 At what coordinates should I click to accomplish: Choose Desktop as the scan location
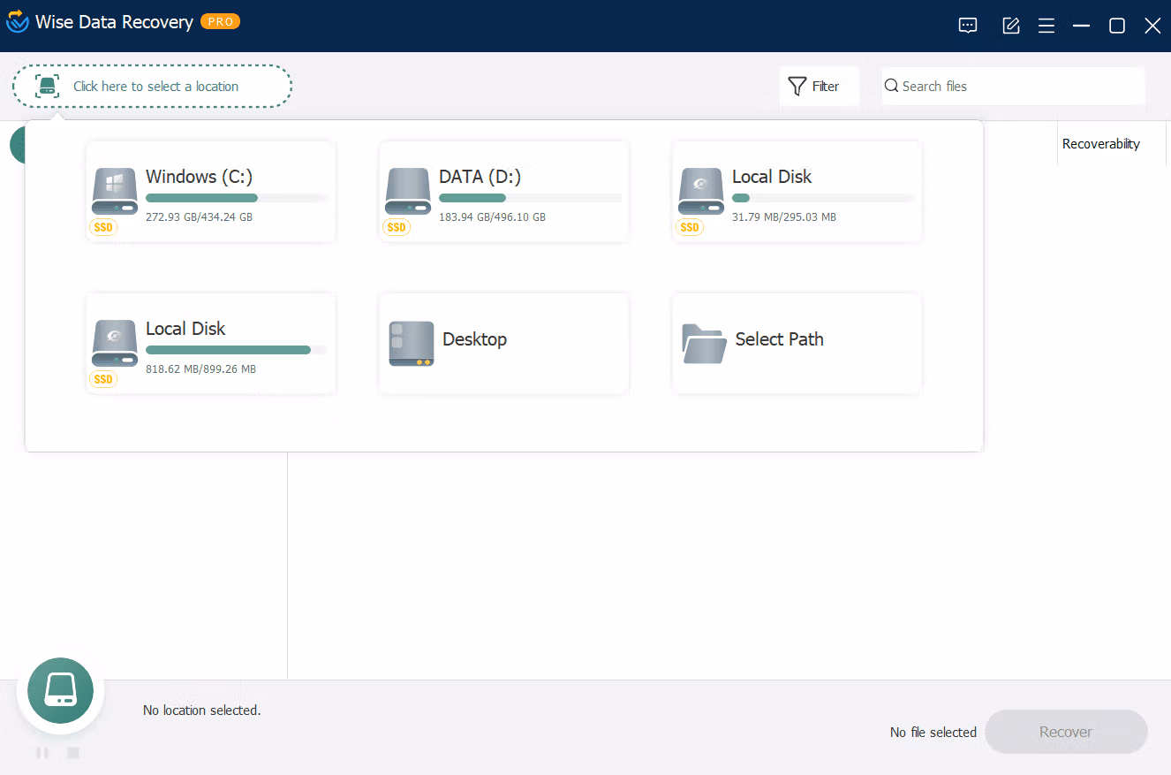click(504, 344)
